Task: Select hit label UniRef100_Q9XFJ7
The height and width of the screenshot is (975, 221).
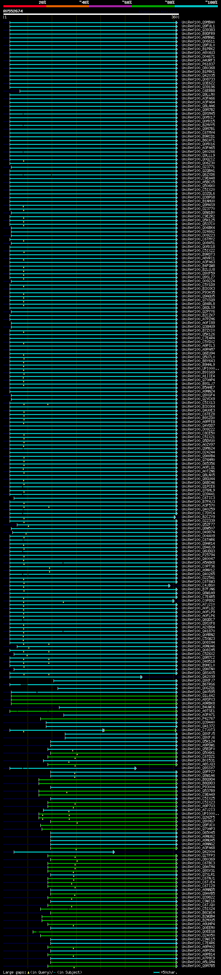Action: (x=198, y=681)
